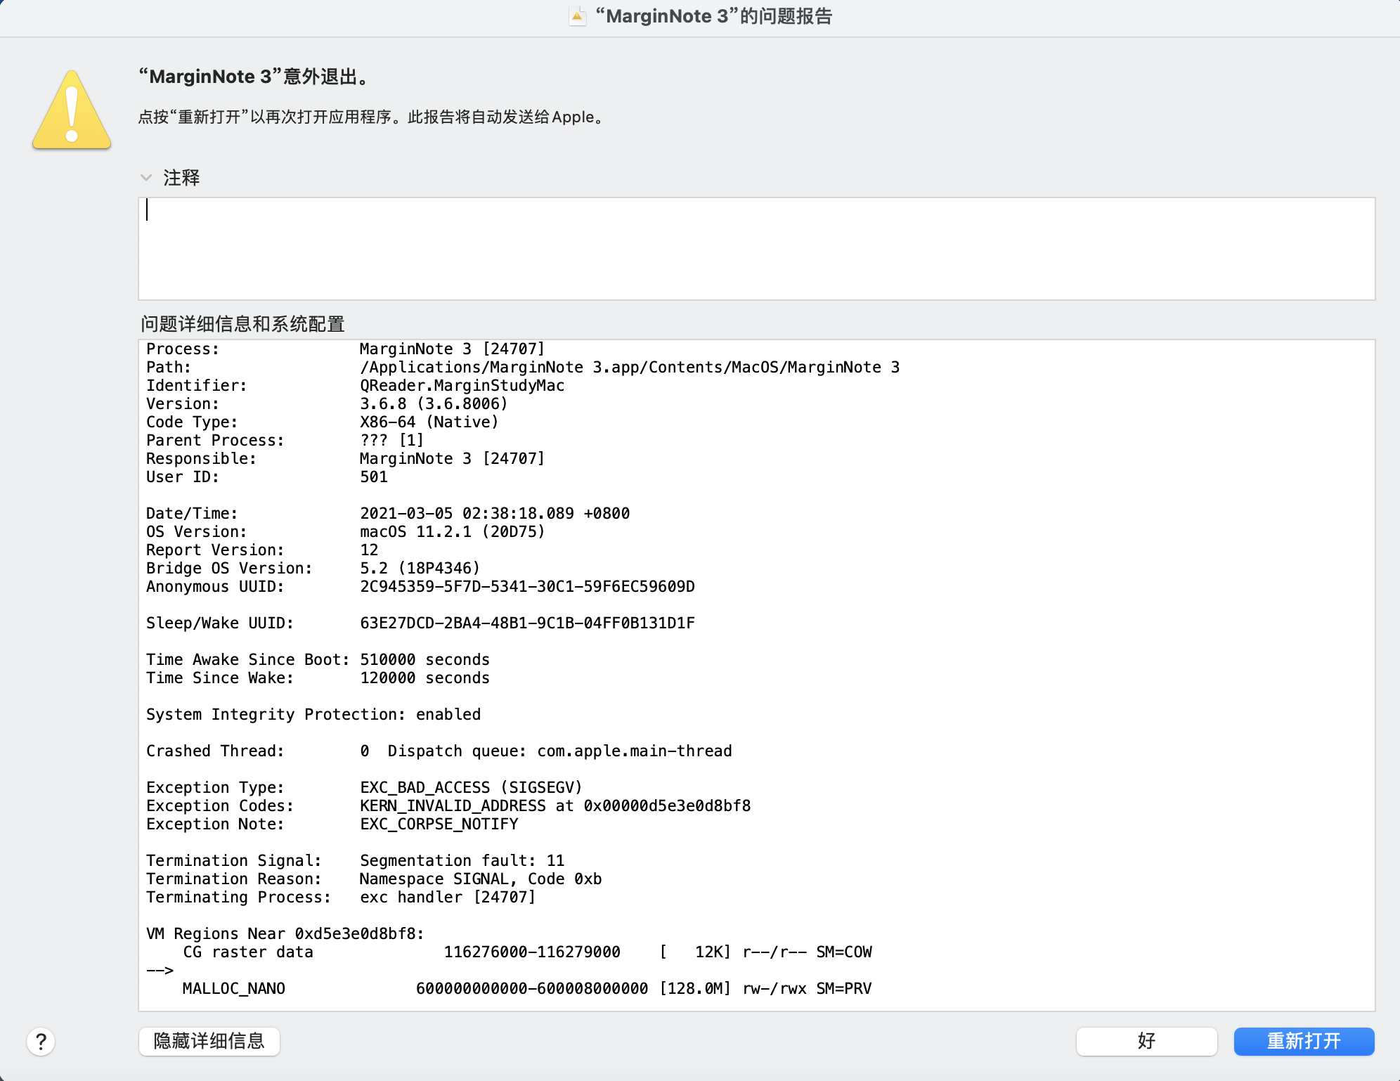Click the application Path value in report

click(630, 367)
